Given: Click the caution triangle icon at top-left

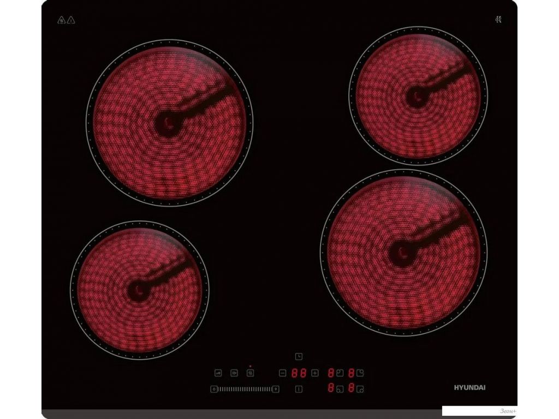Looking at the screenshot, I should pos(71,20).
